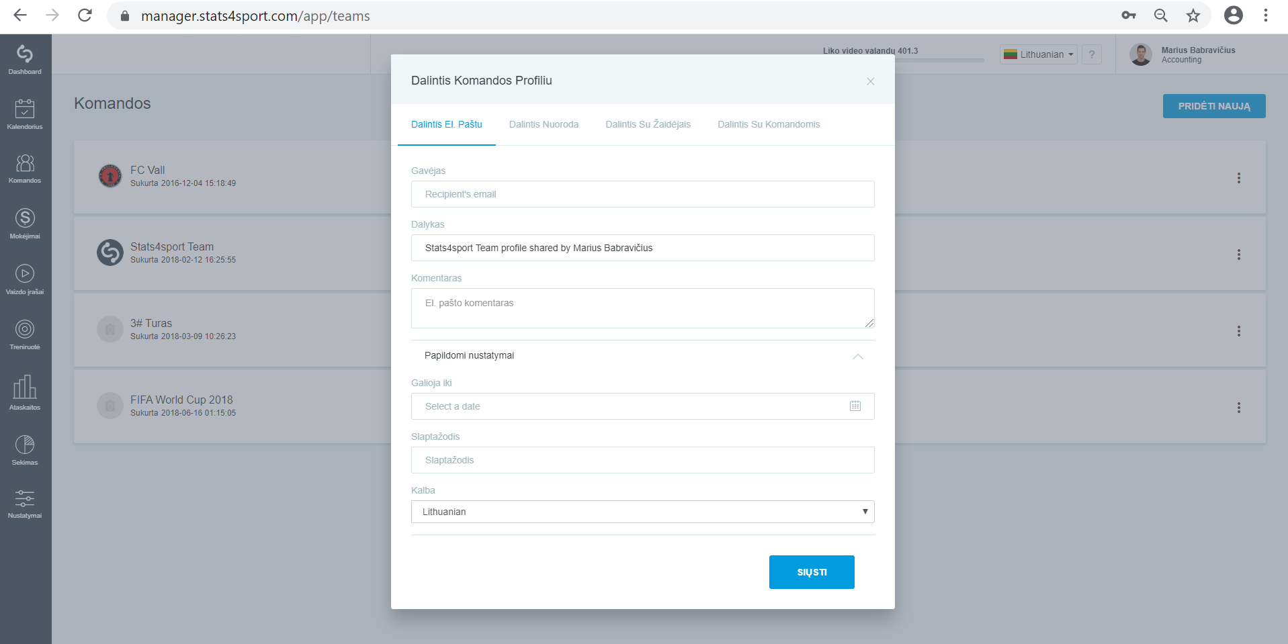1288x644 pixels.
Task: Click the SIŲSTI send button
Action: coord(812,572)
